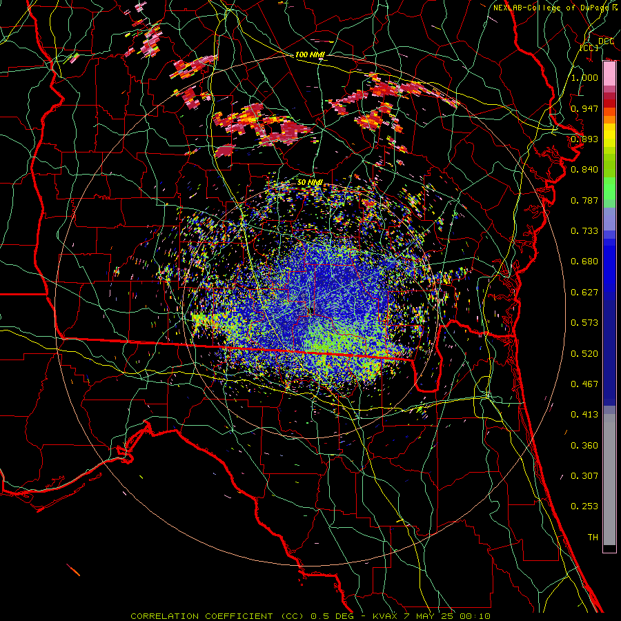Click the radar site marker at the map center
This screenshot has width=621, height=621.
point(312,310)
